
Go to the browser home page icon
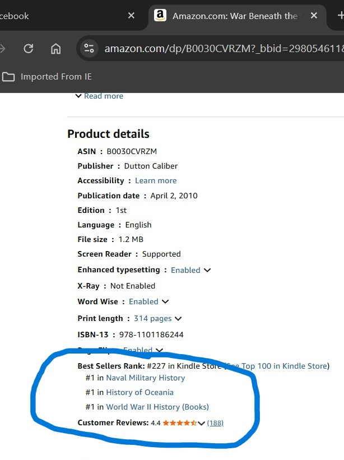[x=56, y=49]
